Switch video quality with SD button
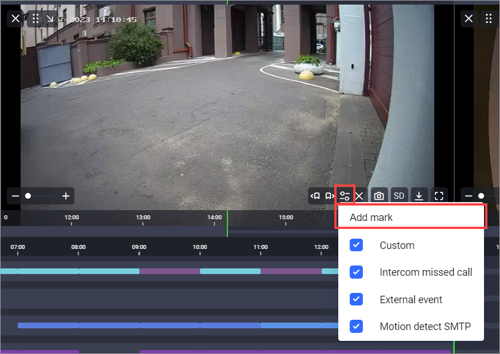This screenshot has width=500, height=354. pos(399,196)
